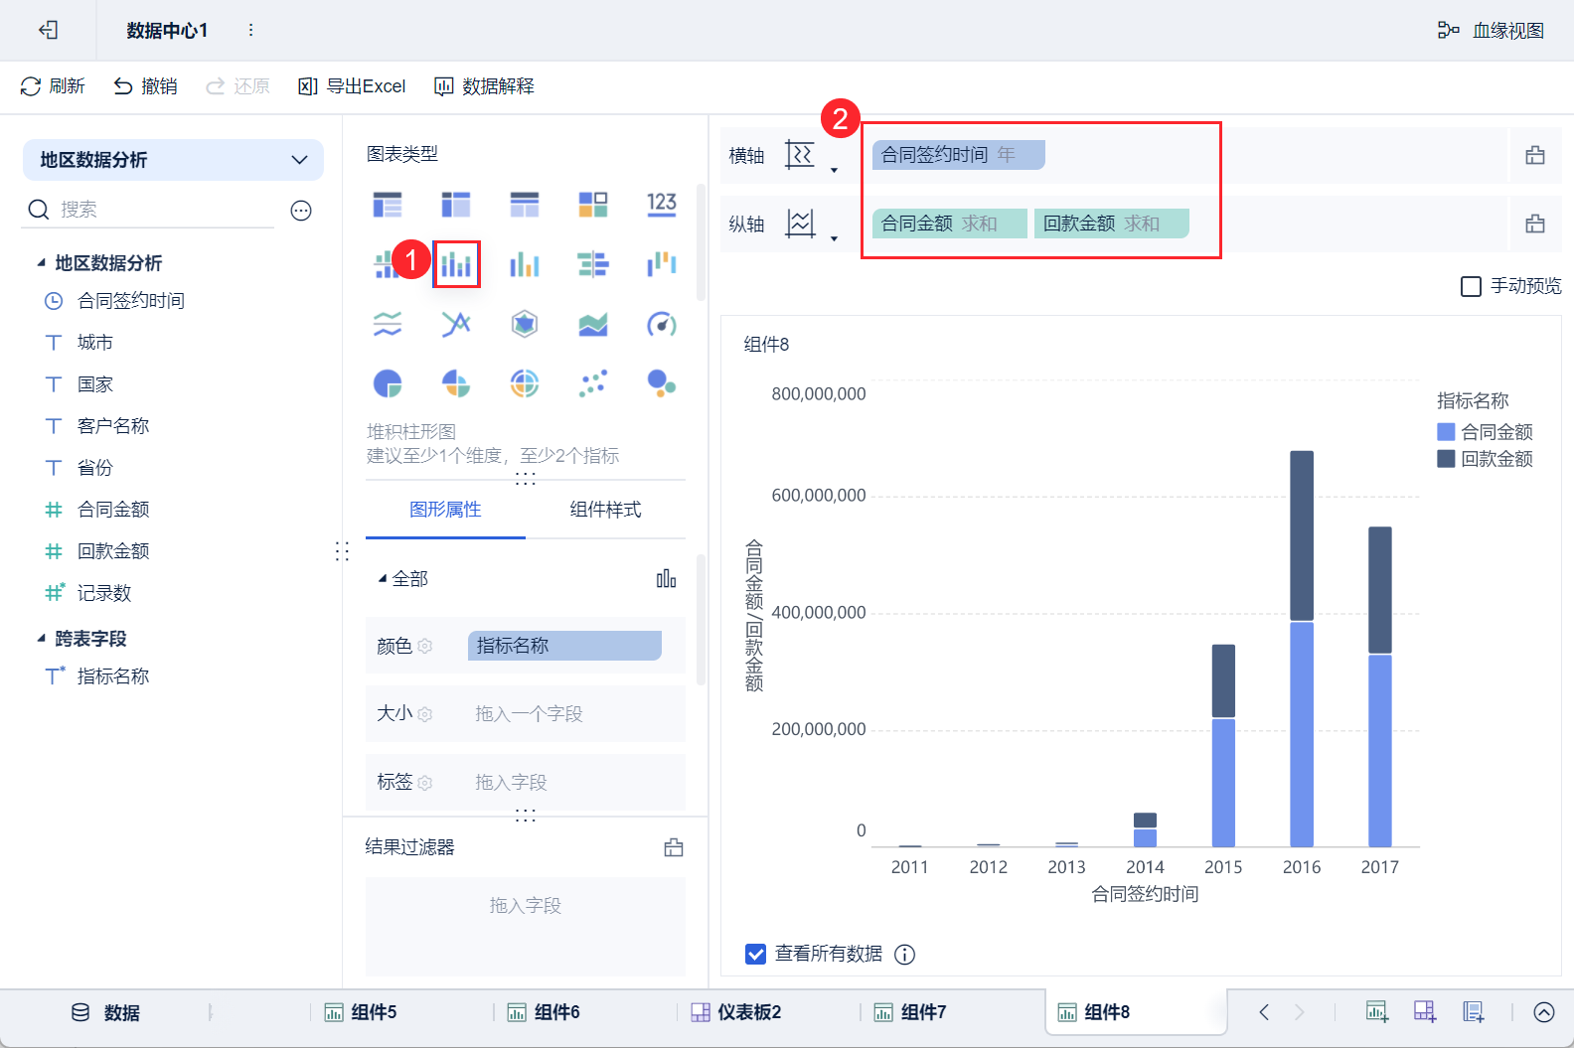The height and width of the screenshot is (1048, 1574).
Task: Collapse the 地区数据分析 field tree
Action: coord(41,263)
